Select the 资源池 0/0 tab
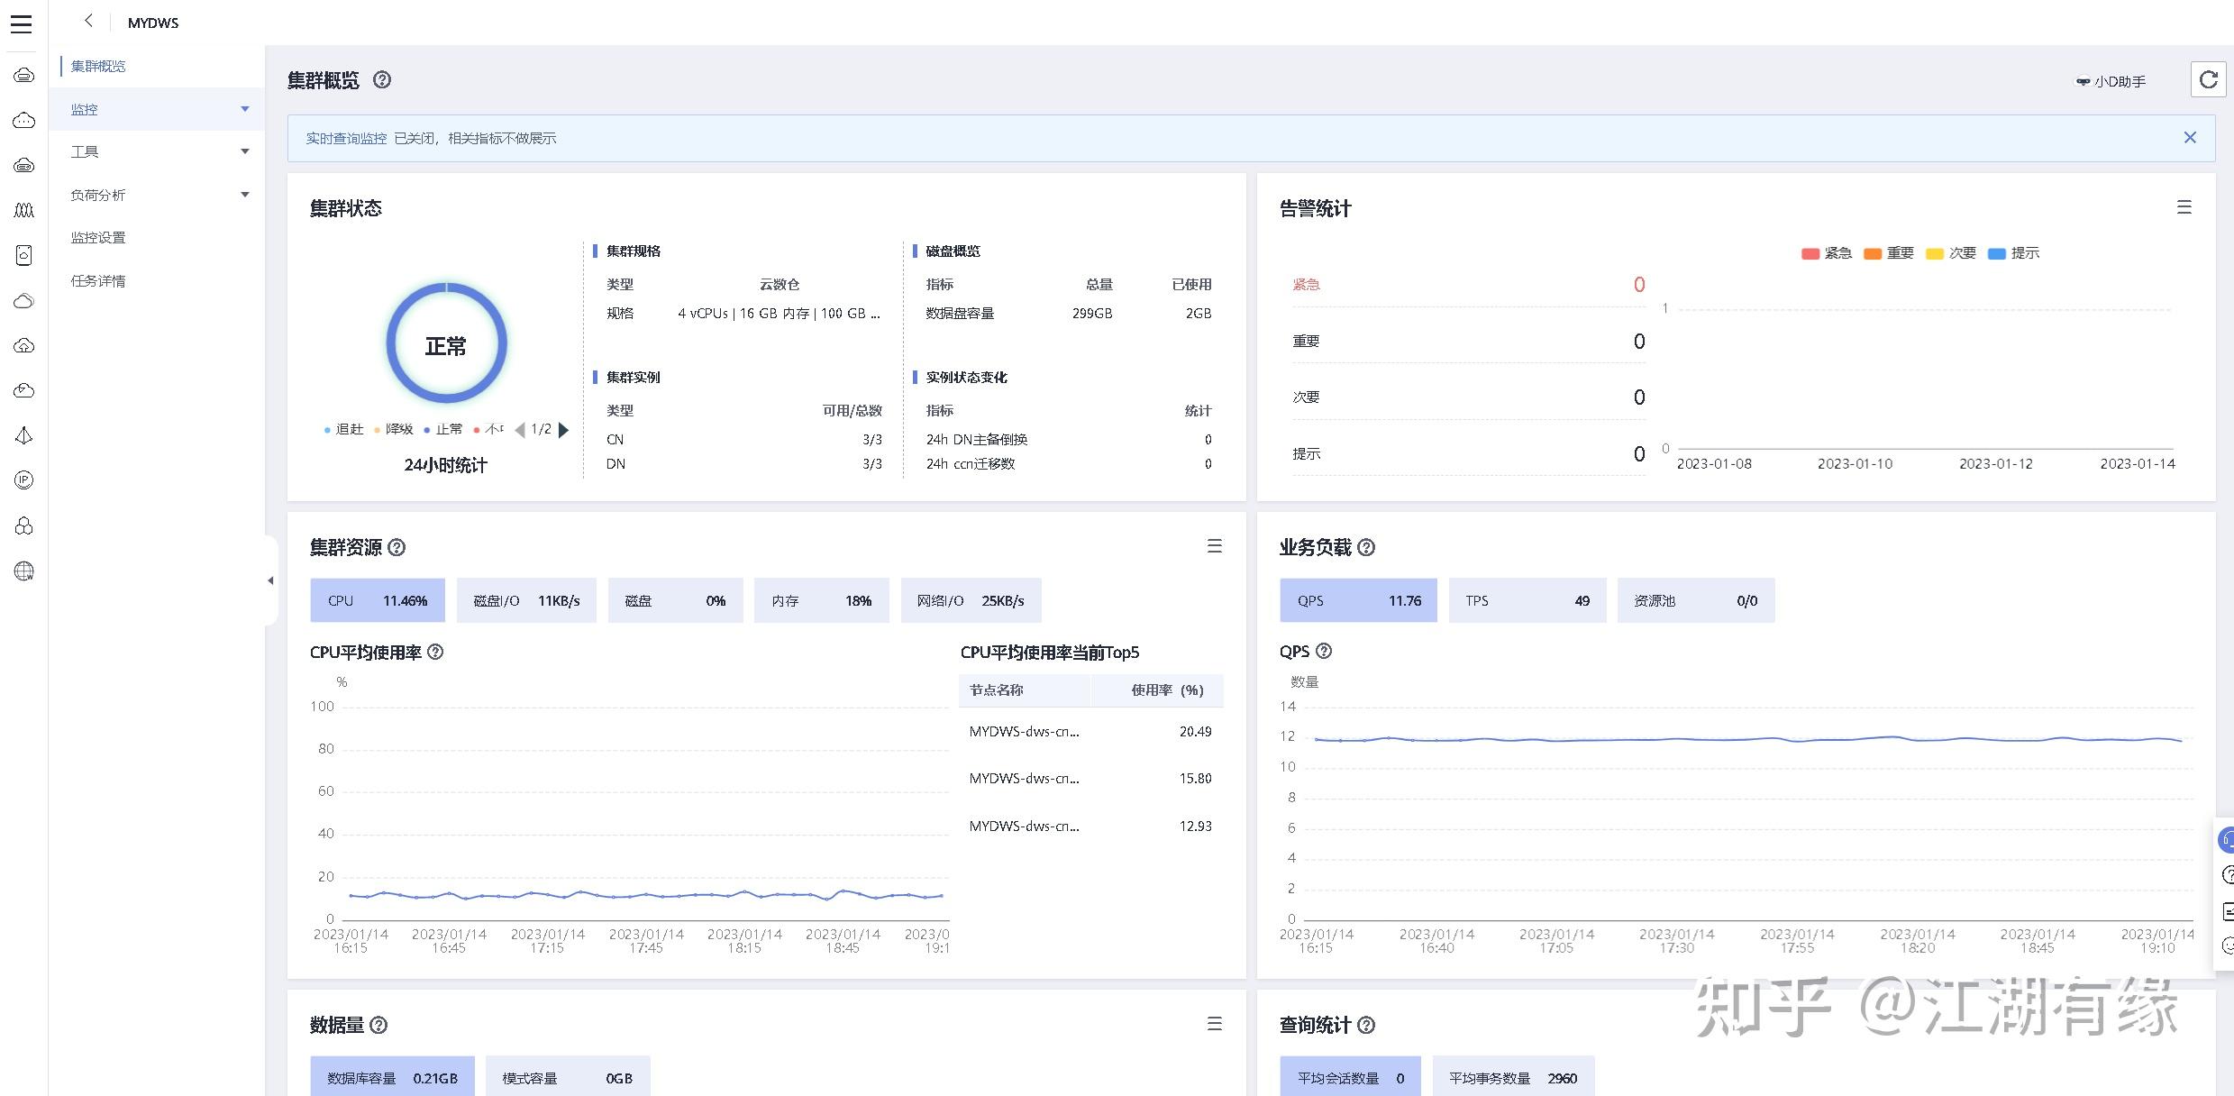 (1696, 600)
